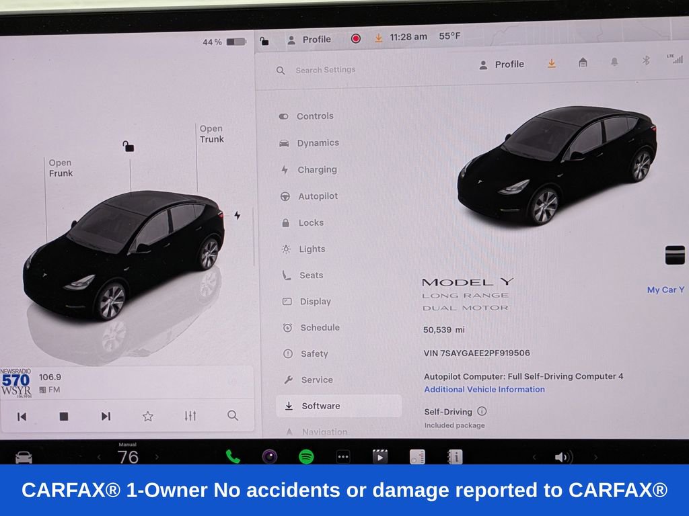The height and width of the screenshot is (516, 689).
Task: Tap the 50,539 mi odometer reading
Action: (444, 329)
